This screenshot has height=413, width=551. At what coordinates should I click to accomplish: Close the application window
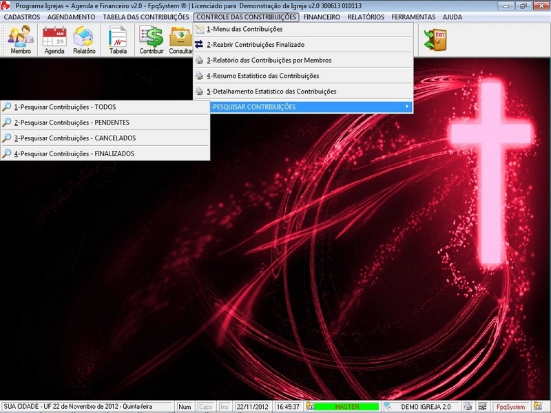pyautogui.click(x=541, y=6)
